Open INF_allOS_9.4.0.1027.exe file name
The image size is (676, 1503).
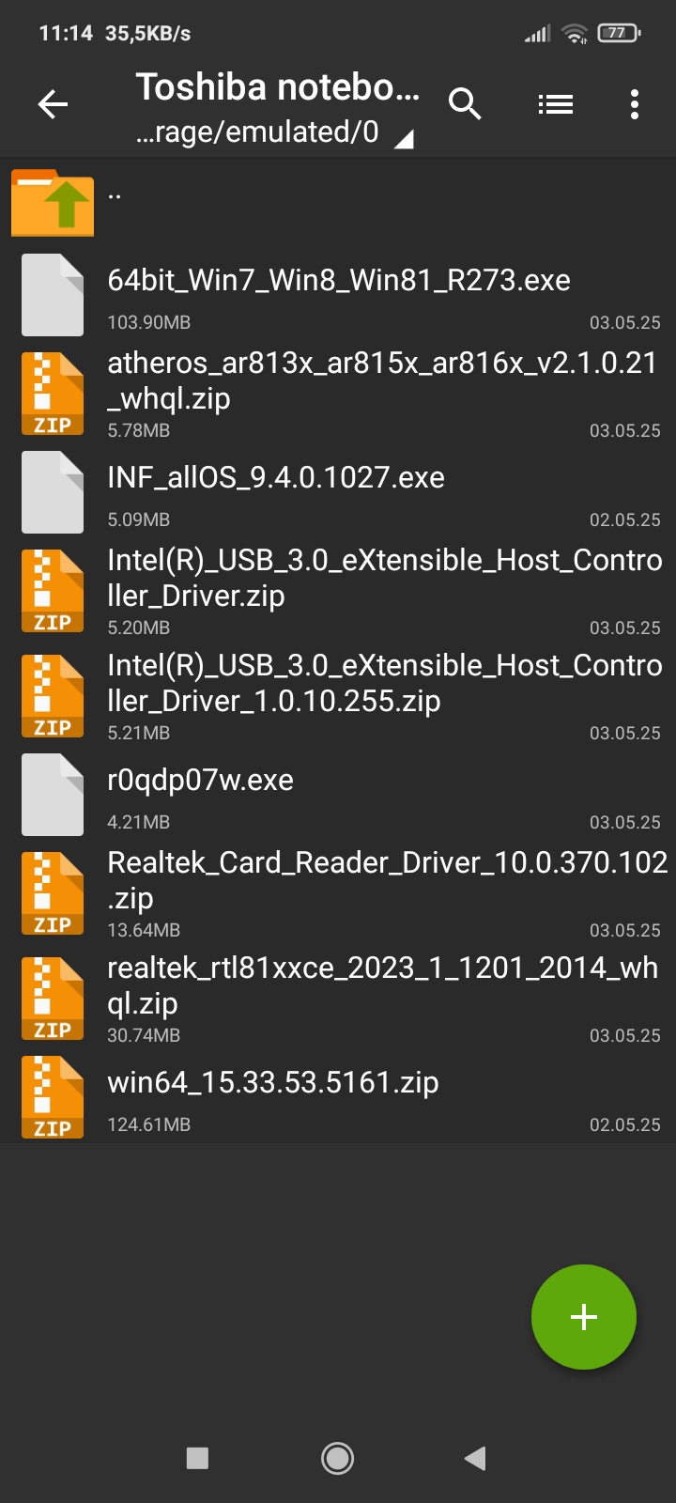pos(276,477)
